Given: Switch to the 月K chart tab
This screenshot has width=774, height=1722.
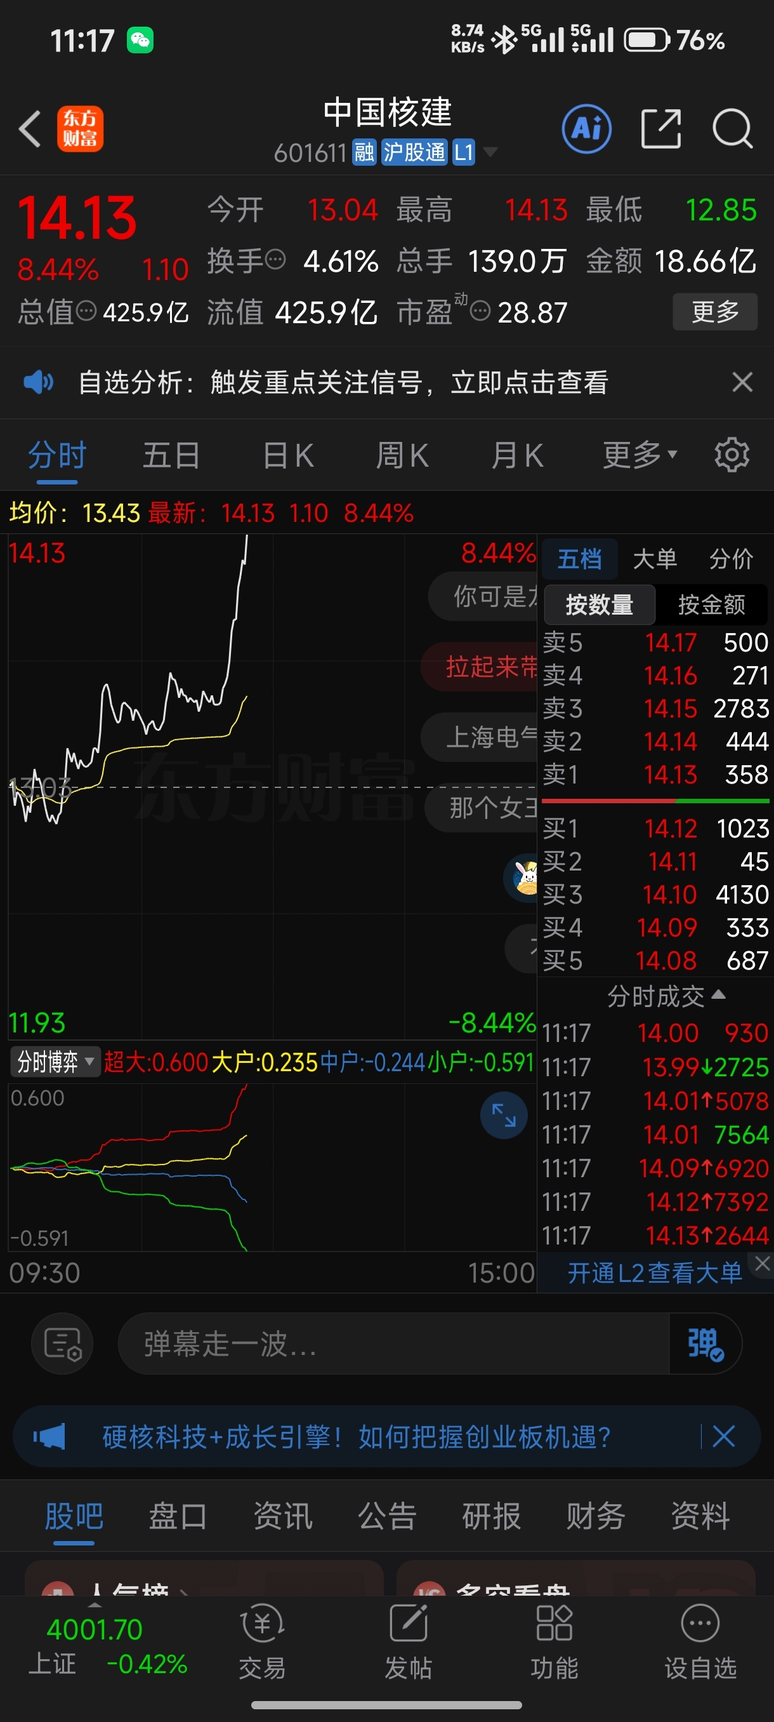Looking at the screenshot, I should [518, 455].
